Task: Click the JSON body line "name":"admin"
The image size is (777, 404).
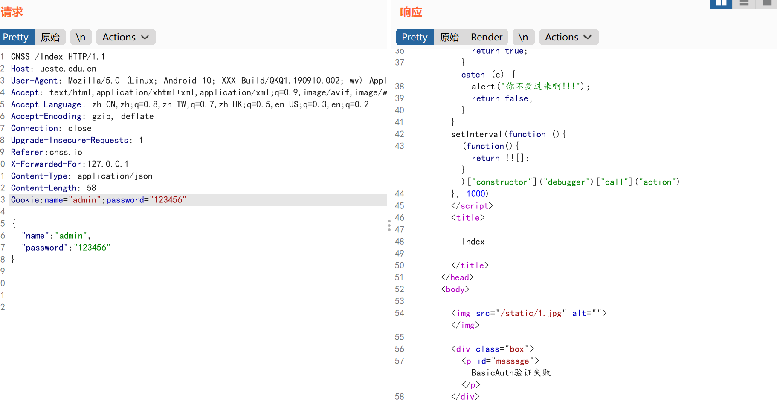Action: [56, 236]
